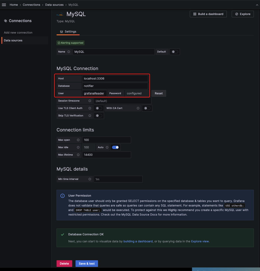Click the 'MySQL Connection' section heading

coord(77,69)
